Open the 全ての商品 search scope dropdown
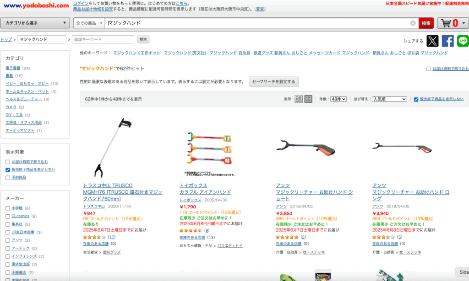This screenshot has height=281, width=469. (89, 23)
